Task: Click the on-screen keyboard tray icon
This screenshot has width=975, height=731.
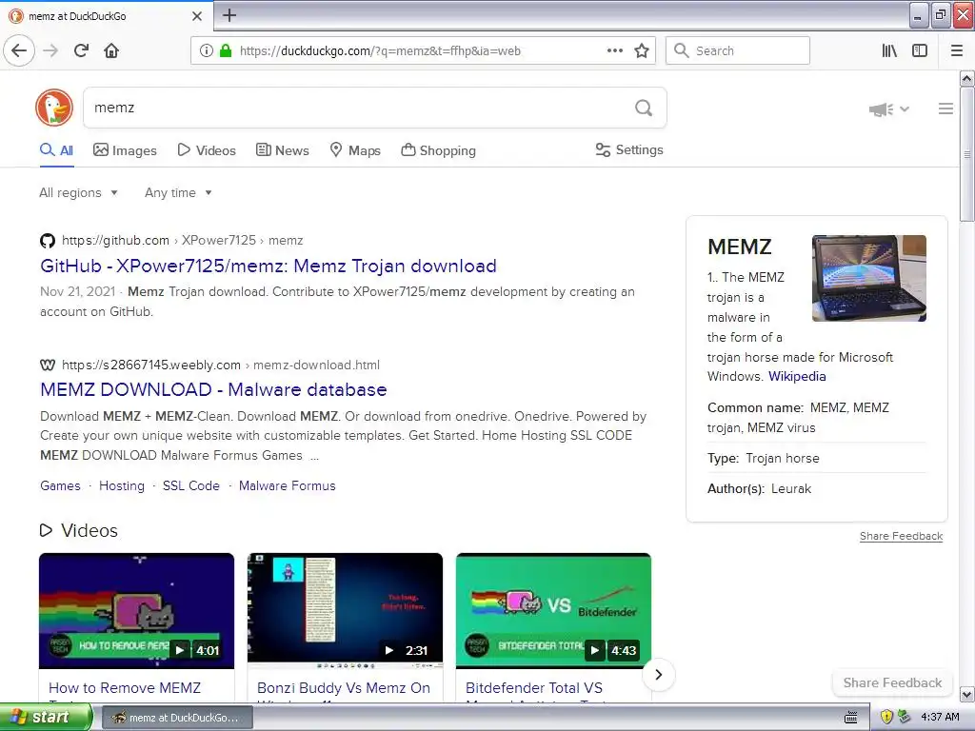Action: 851,718
